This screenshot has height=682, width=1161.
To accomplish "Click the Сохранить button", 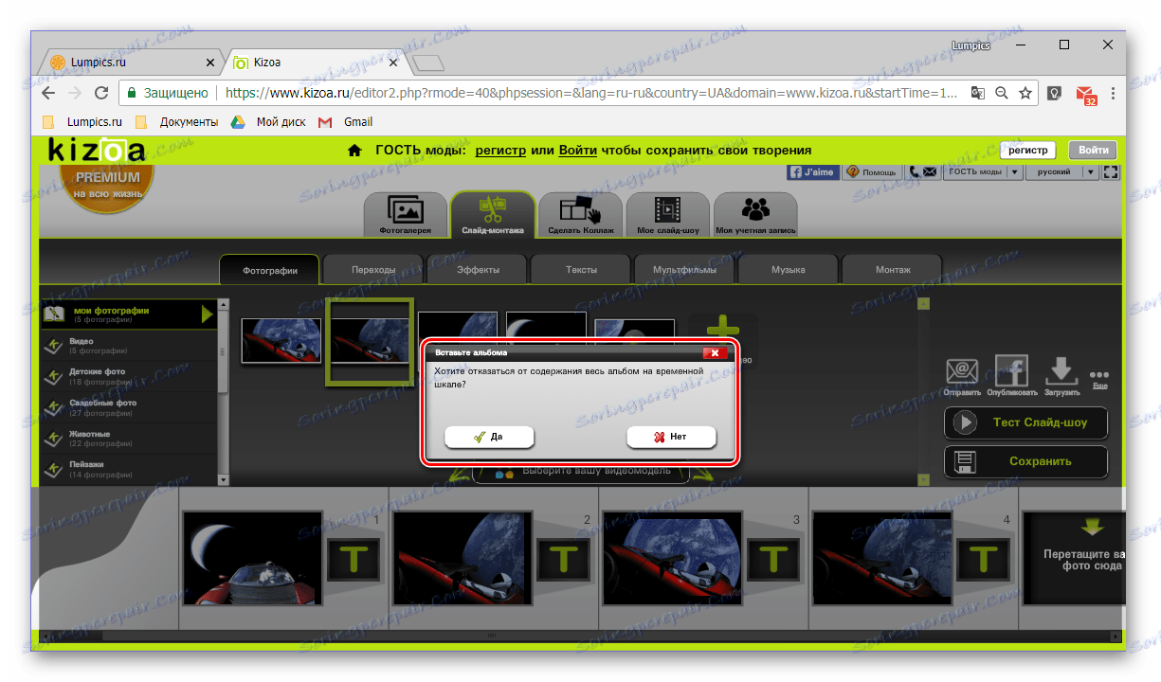I will 1025,461.
